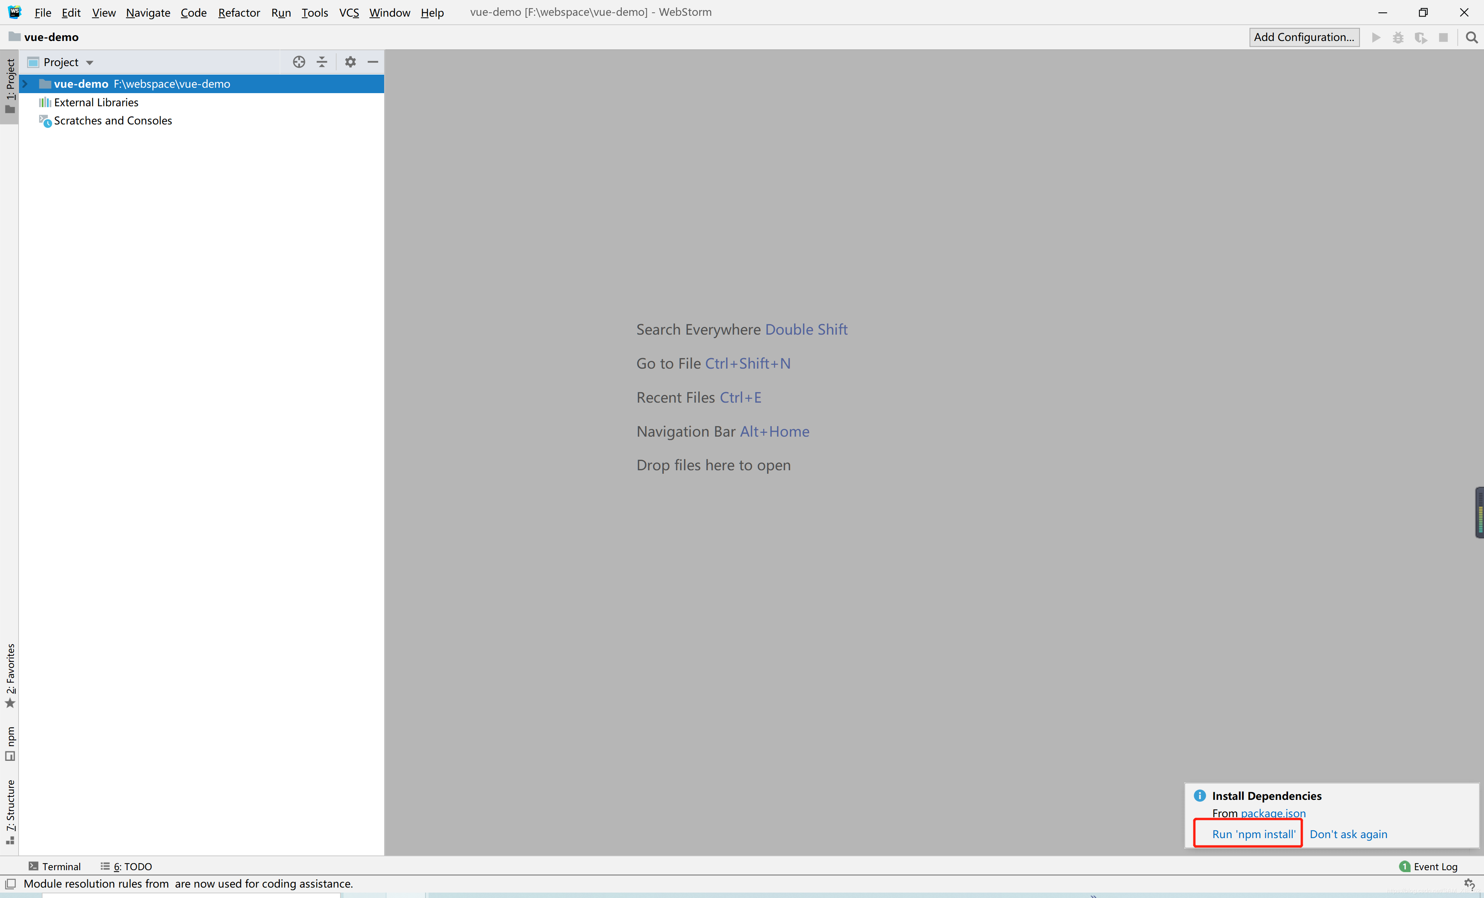Click the vue-demo folder icon in tree
The height and width of the screenshot is (898, 1484).
(x=45, y=84)
